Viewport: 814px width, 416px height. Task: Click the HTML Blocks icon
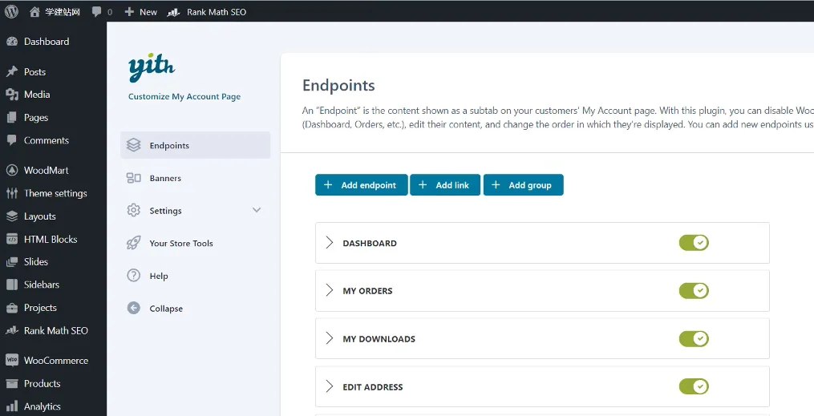pyautogui.click(x=12, y=239)
